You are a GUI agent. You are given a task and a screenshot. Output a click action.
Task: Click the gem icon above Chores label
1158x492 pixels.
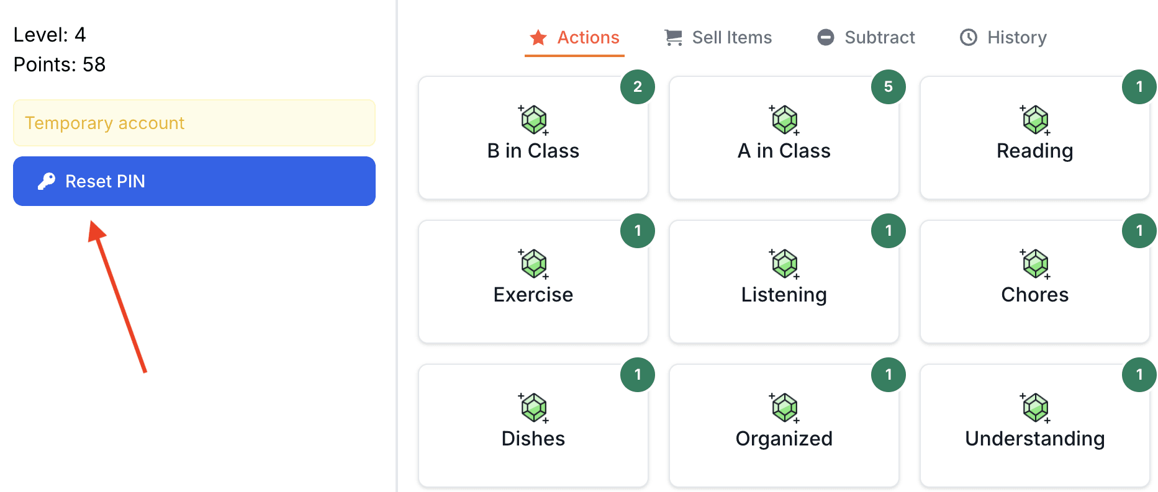[x=1035, y=264]
